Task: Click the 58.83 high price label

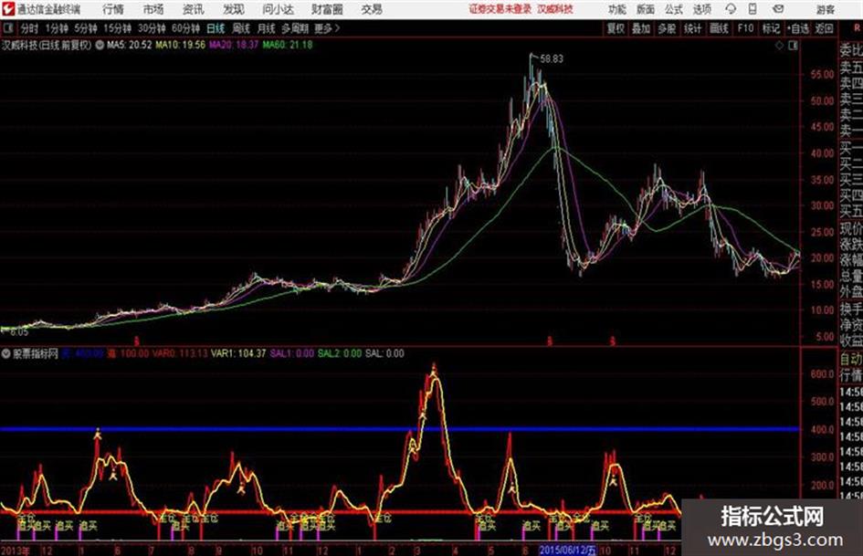Action: coord(552,59)
